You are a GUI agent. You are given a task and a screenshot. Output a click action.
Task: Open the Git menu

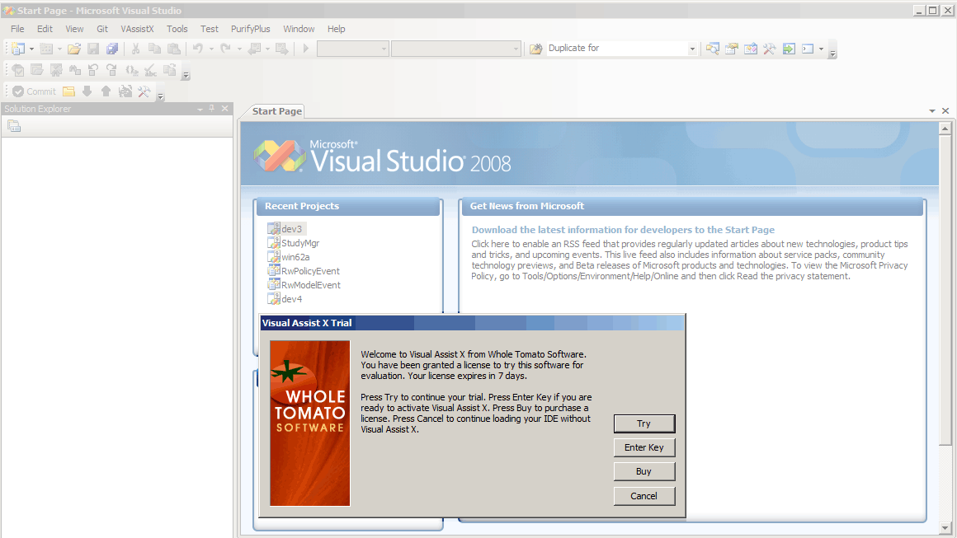(x=102, y=29)
